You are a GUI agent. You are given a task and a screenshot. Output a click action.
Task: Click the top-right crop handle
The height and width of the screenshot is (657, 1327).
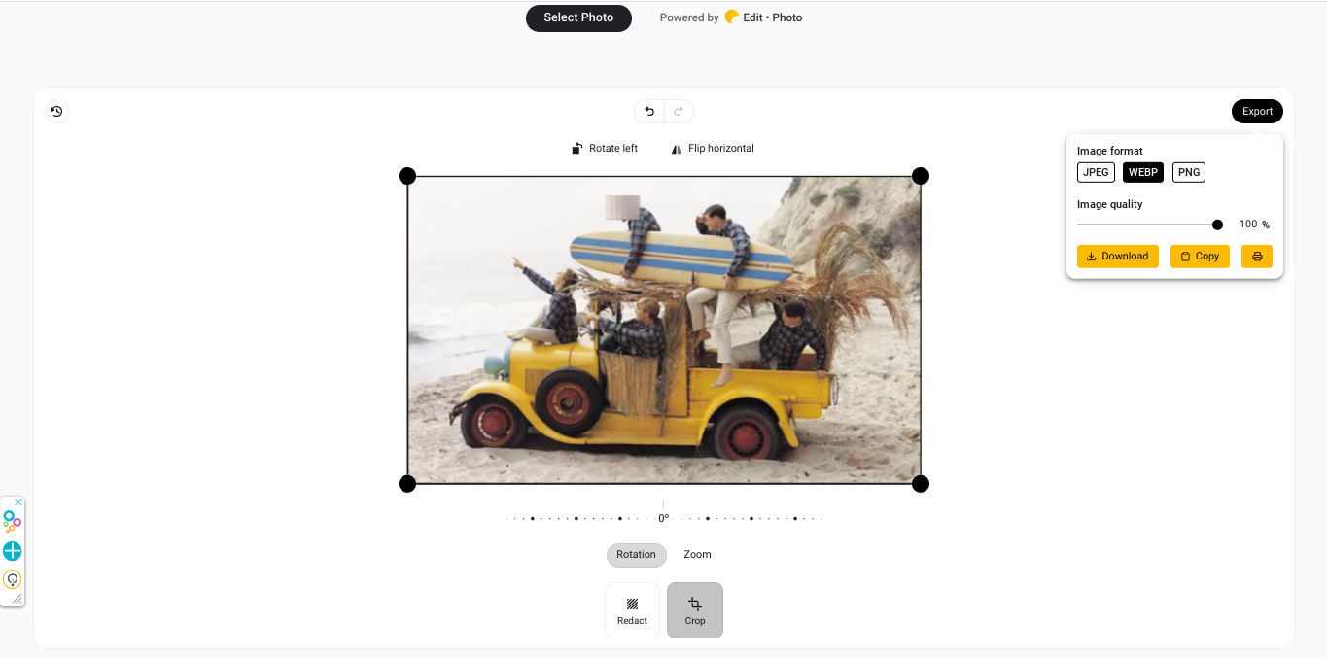tap(921, 176)
